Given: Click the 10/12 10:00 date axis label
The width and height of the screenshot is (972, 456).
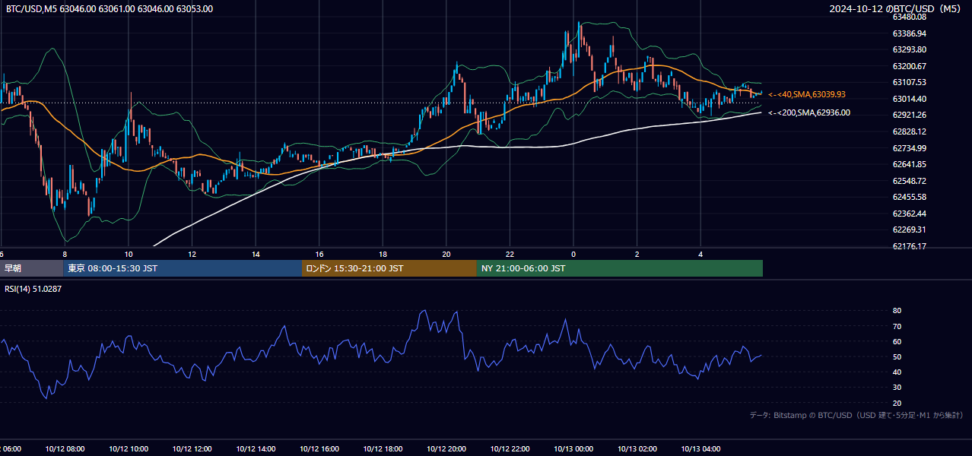Looking at the screenshot, I should pos(129,449).
